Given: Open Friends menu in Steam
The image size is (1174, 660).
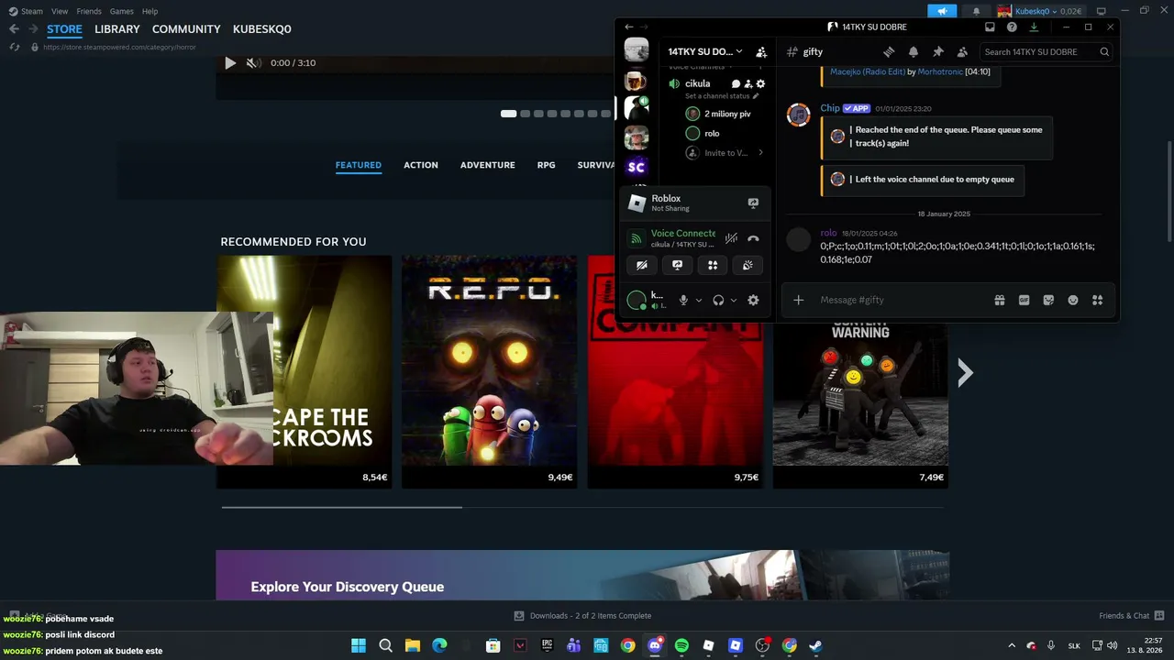Looking at the screenshot, I should [89, 11].
